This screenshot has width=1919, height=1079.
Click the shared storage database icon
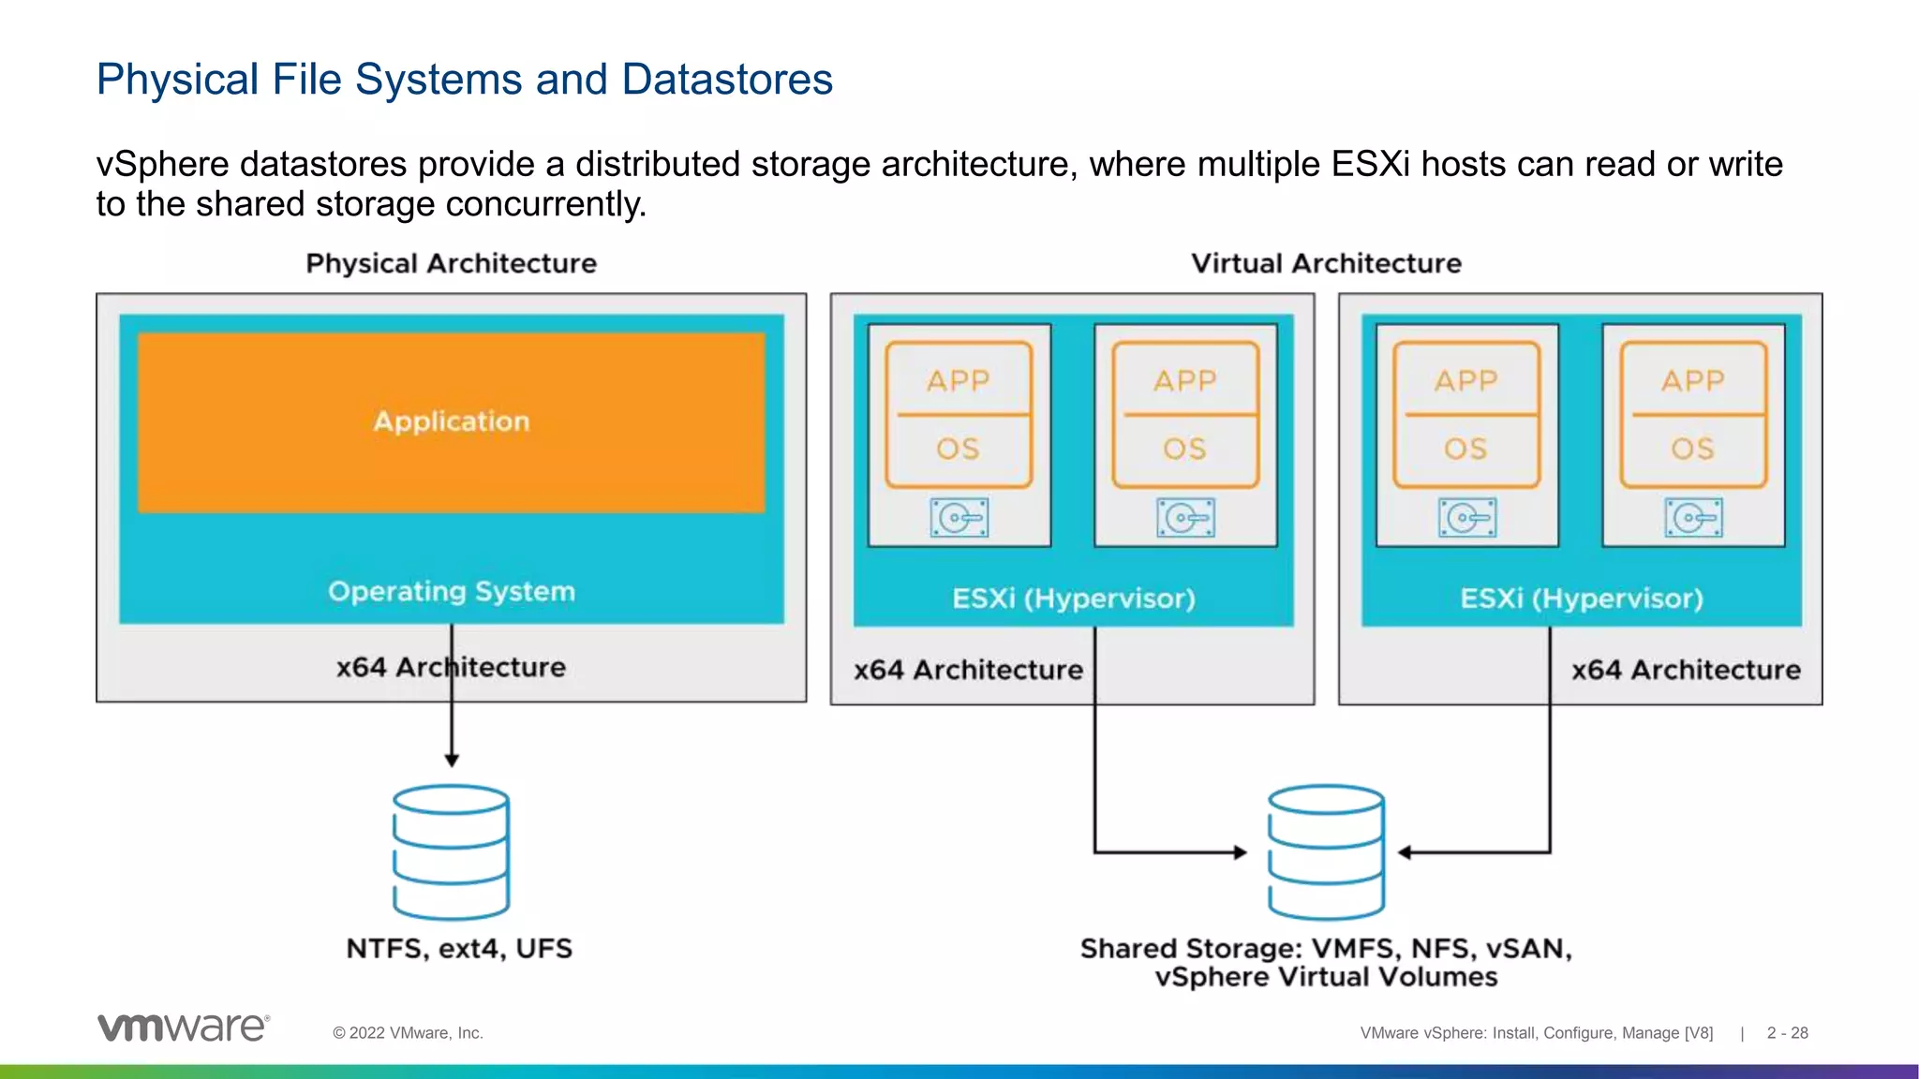coord(1326,851)
